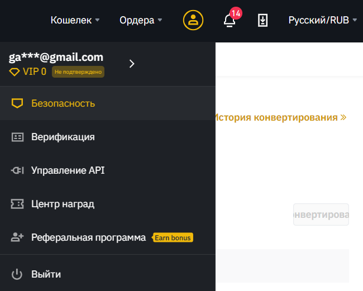Click the greyed convert button
Image resolution: width=363 pixels, height=291 pixels.
[x=321, y=214]
